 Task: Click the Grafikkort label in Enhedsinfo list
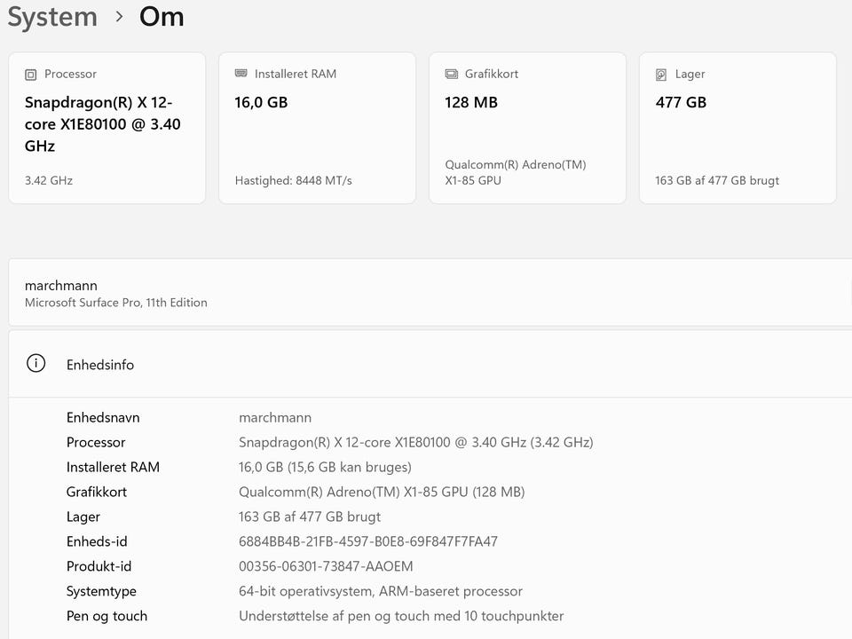coord(97,492)
